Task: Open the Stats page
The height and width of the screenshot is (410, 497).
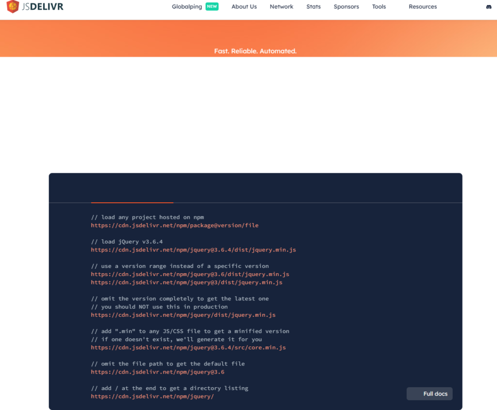Action: tap(314, 7)
